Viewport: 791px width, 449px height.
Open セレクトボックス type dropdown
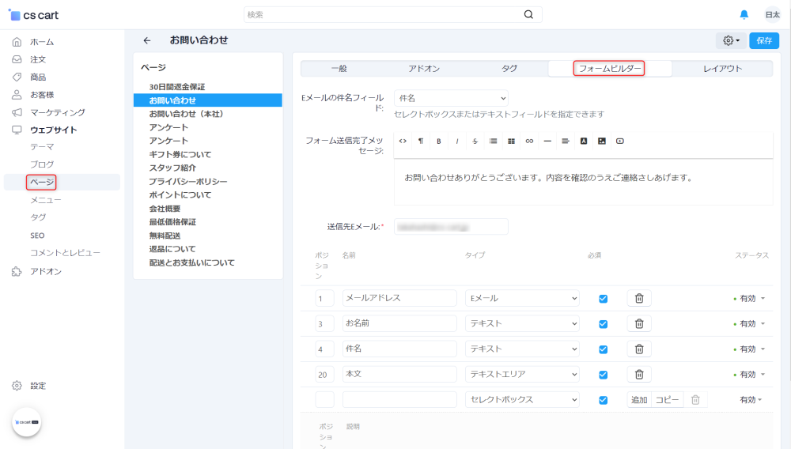(x=522, y=400)
